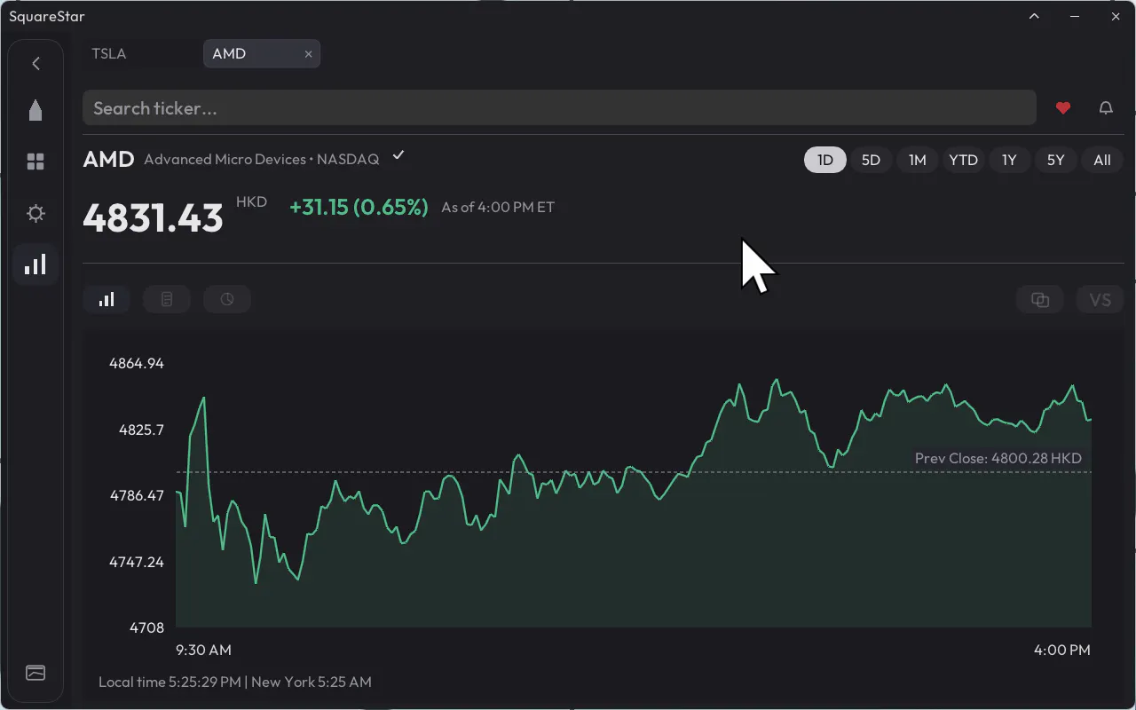
Task: Collapse sidebar with the back chevron
Action: pyautogui.click(x=35, y=63)
